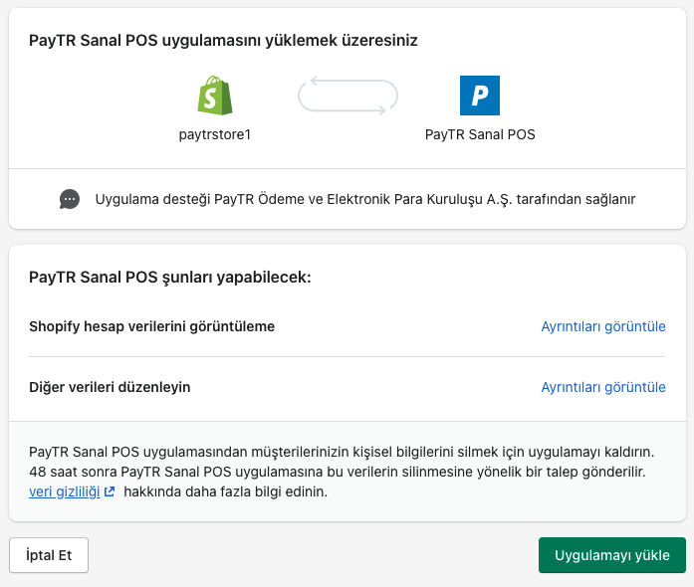Click the blue PayTR logo icon
The height and width of the screenshot is (587, 694).
pos(480,96)
